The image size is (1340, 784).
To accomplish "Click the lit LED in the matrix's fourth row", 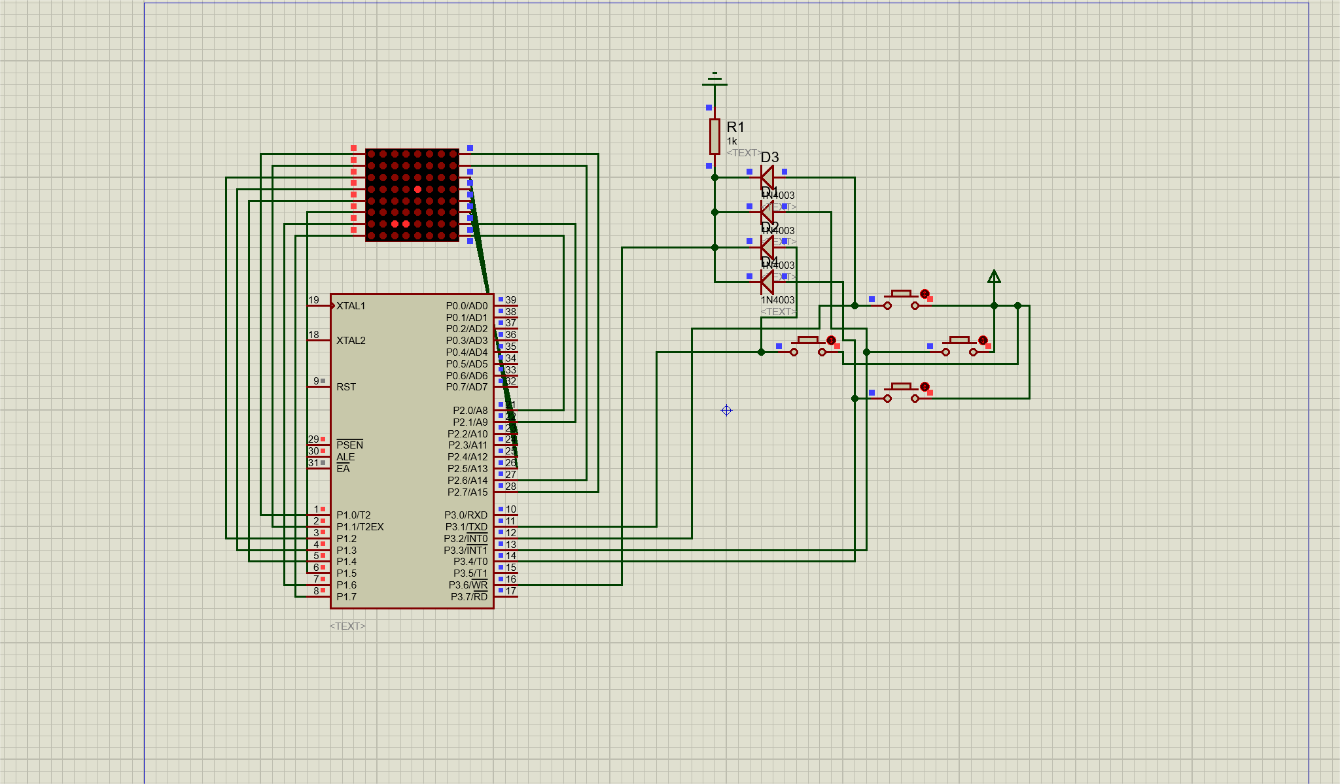I will click(x=417, y=189).
